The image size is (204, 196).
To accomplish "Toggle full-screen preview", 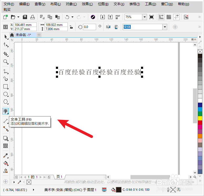I will point(151,17).
